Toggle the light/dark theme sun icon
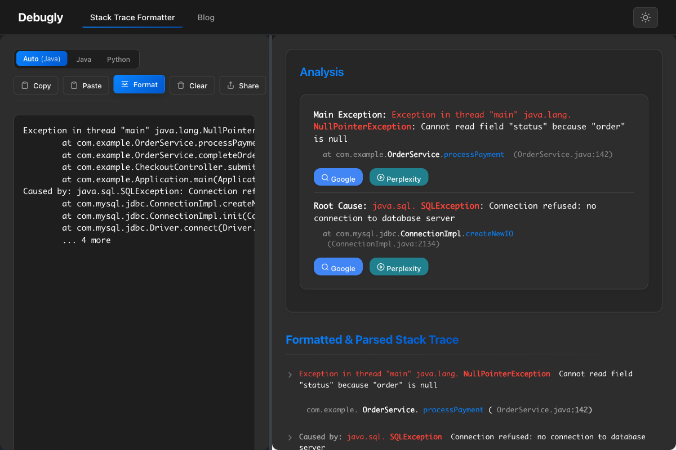This screenshot has height=450, width=676. click(646, 17)
